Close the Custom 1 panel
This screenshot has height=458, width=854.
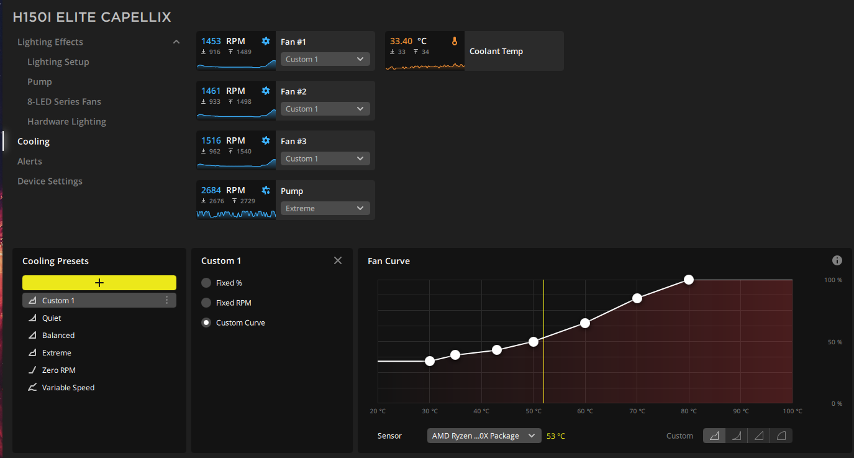[338, 260]
